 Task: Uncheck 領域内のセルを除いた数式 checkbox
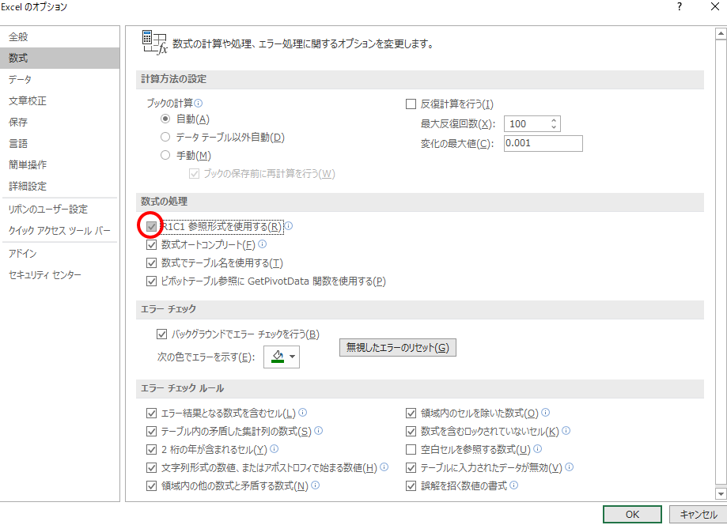(411, 413)
